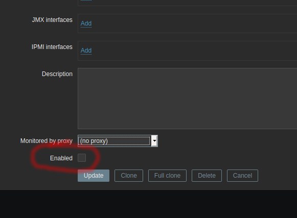This screenshot has height=218, width=297.
Task: Click the Description label
Action: (57, 74)
